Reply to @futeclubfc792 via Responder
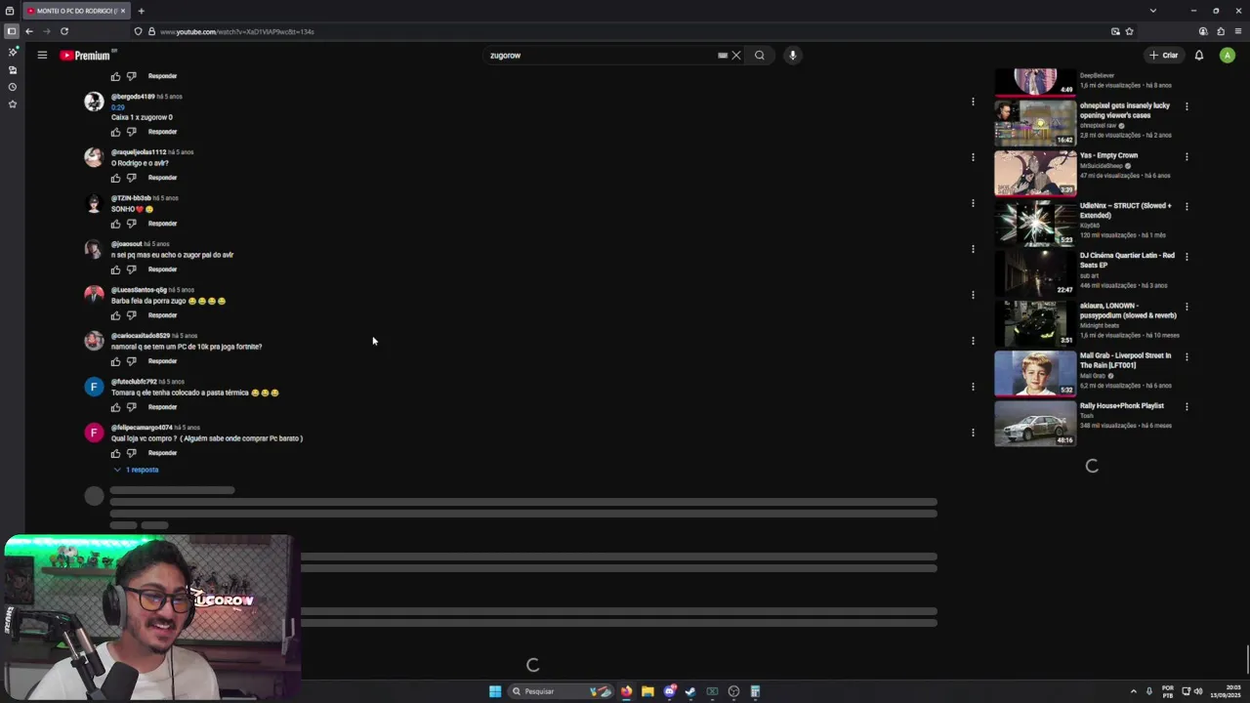1250x703 pixels. click(162, 407)
